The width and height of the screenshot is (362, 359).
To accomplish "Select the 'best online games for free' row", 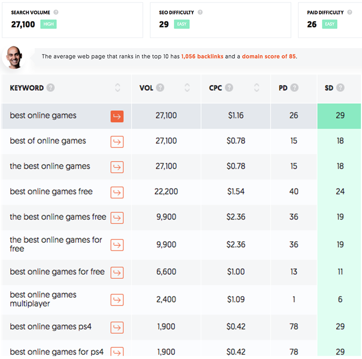I will pyautogui.click(x=57, y=272).
